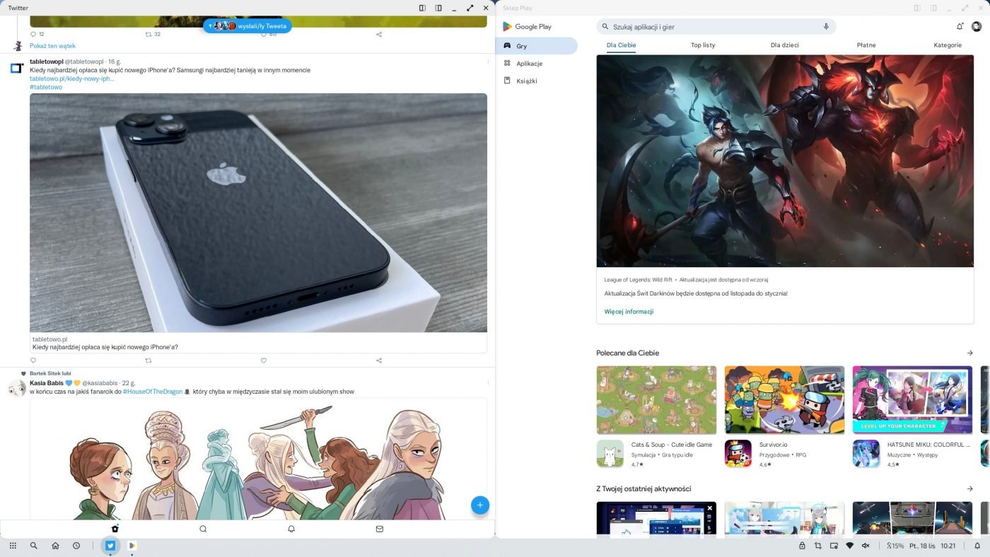990x557 pixels.
Task: Open the 'Pokaż ten wątek' link
Action: (52, 46)
